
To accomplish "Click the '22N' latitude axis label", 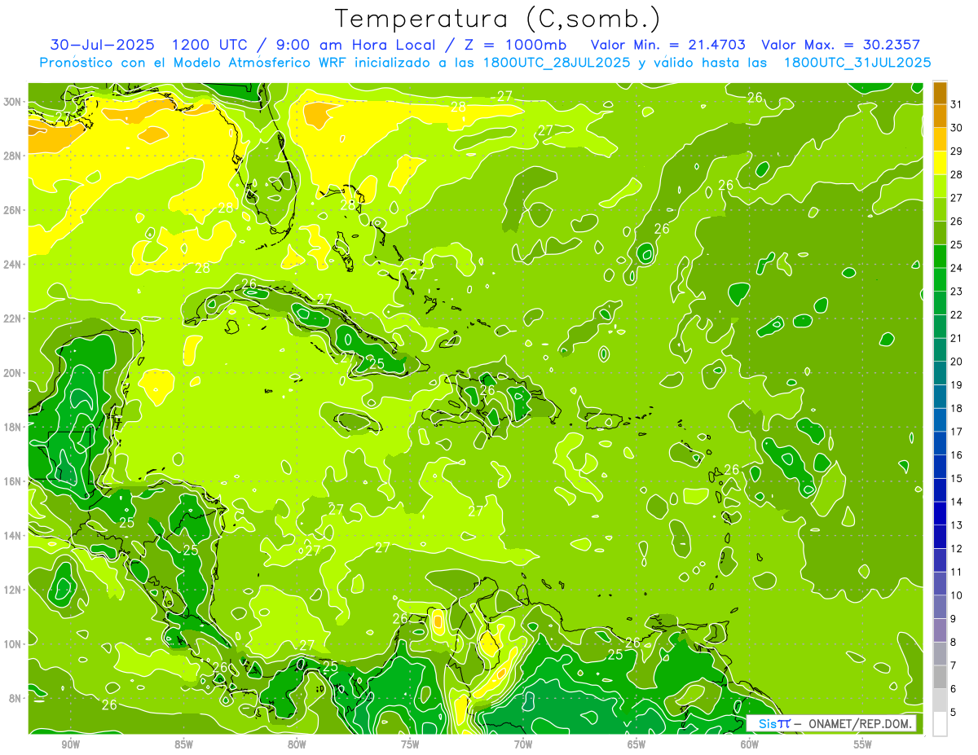I will coord(14,318).
